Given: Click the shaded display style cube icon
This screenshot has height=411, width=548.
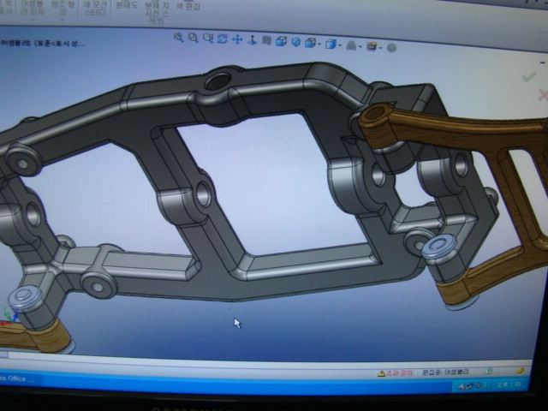Looking at the screenshot, I should [296, 41].
